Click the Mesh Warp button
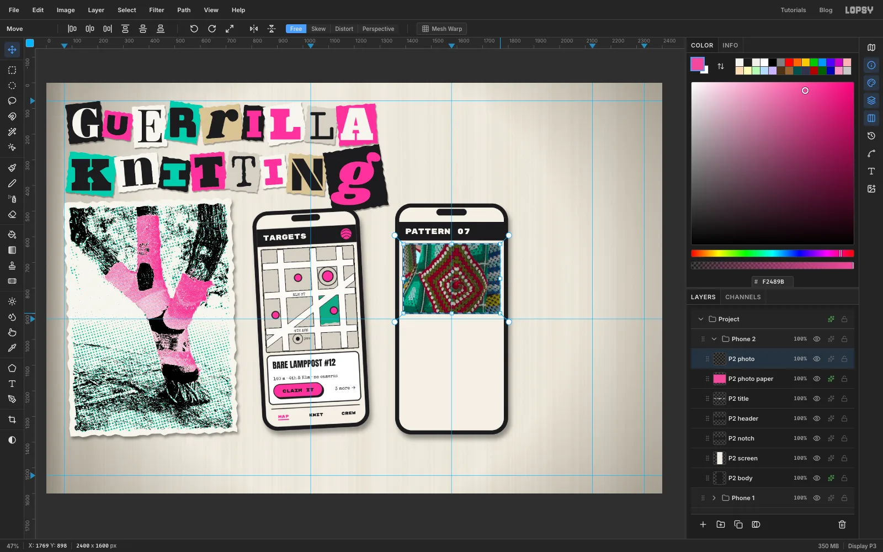Viewport: 883px width, 552px height. pos(442,29)
